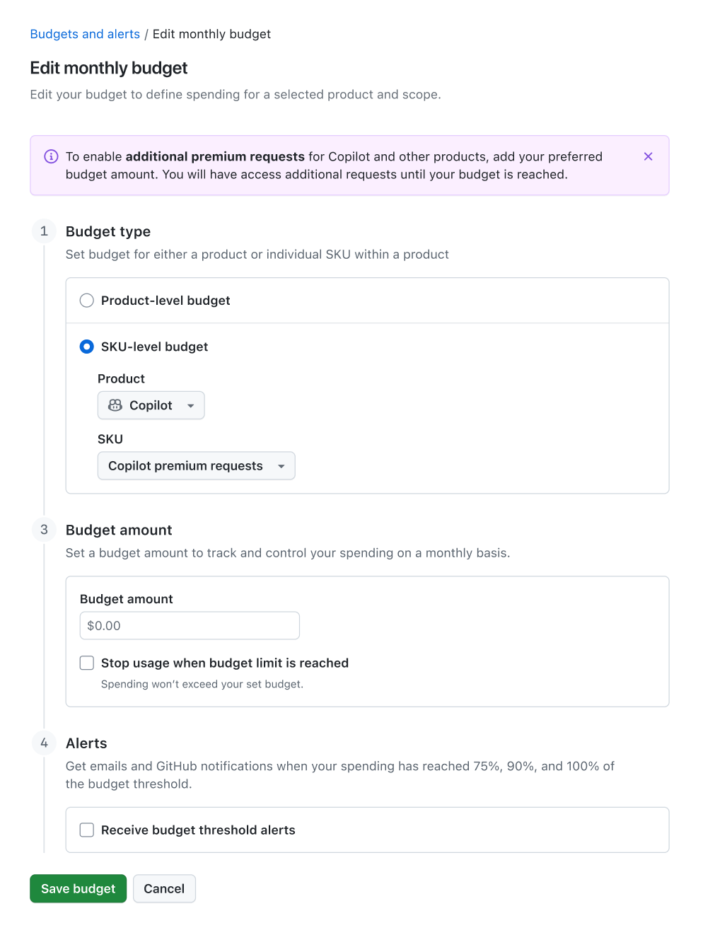
Task: Cancel editing the monthly budget
Action: 164,888
